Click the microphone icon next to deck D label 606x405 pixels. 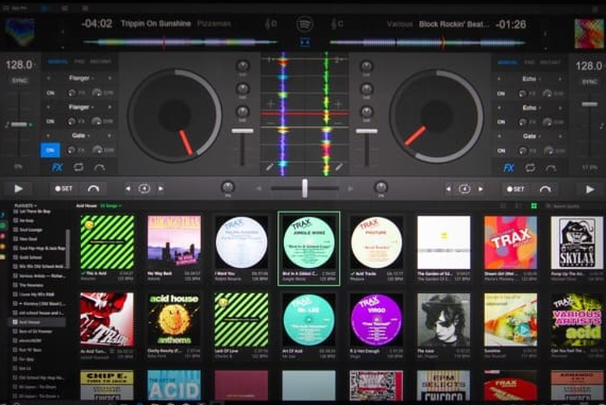267,23
